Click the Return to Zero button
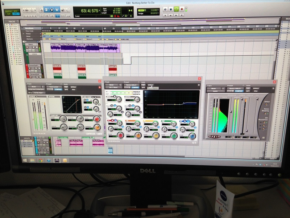 coord(166,15)
